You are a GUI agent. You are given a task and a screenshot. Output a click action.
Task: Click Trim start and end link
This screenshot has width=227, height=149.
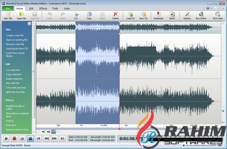(16, 88)
